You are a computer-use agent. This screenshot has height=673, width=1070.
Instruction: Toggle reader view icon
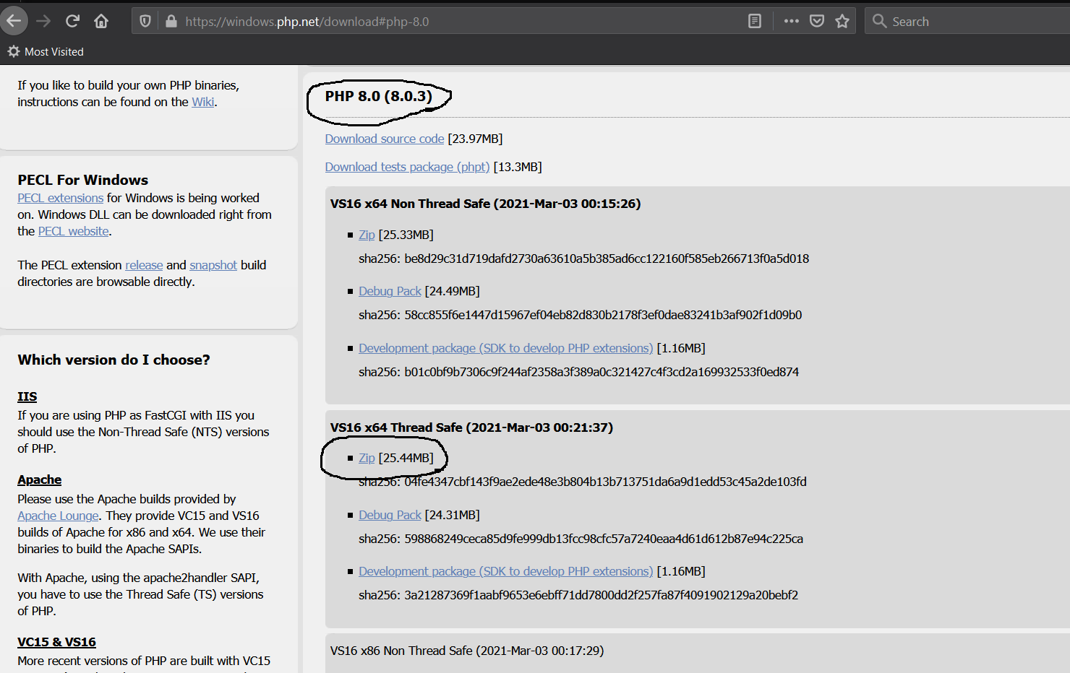point(755,22)
